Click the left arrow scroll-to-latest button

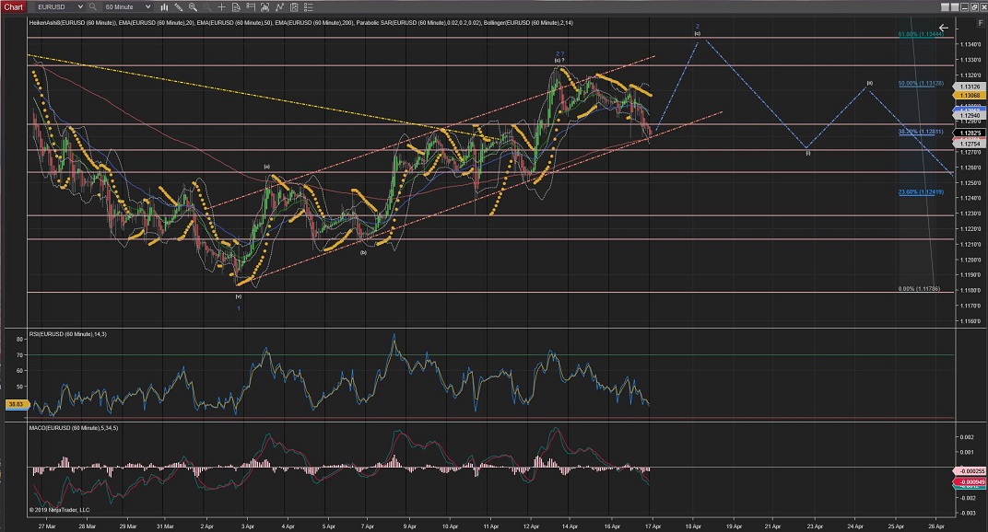[x=944, y=28]
